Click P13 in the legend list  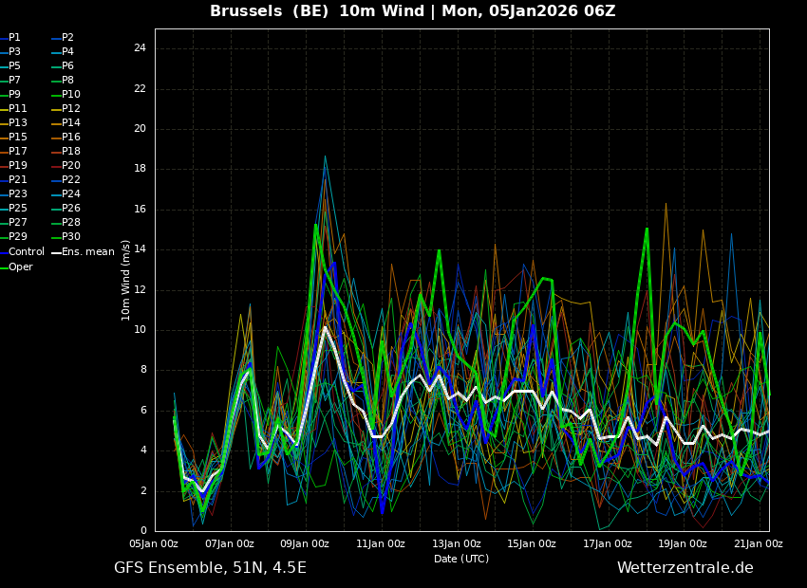(x=13, y=123)
